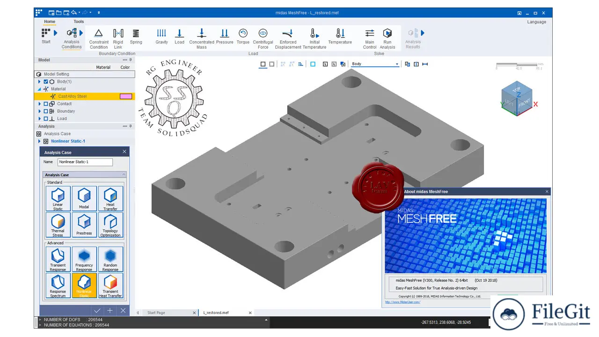Select the Centrifugal Force tool
This screenshot has height=337, width=599.
point(263,38)
